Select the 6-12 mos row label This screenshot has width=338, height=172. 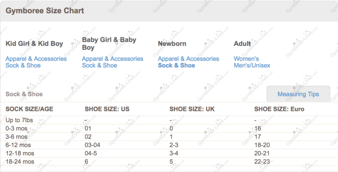[18, 145]
